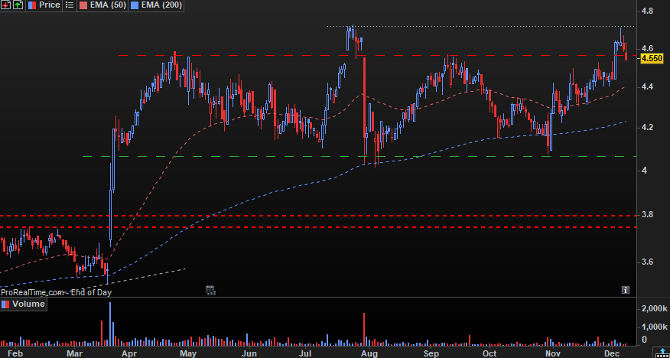Screen dimensions: 670x358
Task: Click the 2,000k volume axis label
Action: [x=655, y=308]
